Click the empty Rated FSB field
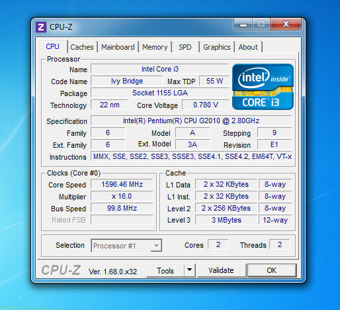340x310 pixels. pyautogui.click(x=122, y=220)
